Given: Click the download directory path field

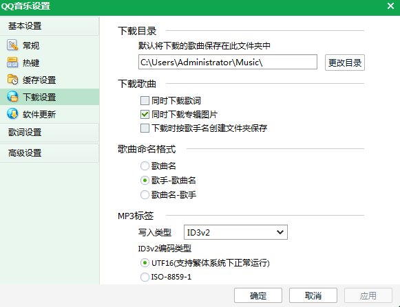Looking at the screenshot, I should point(228,62).
